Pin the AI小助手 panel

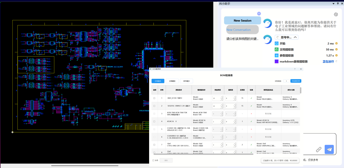(337, 3)
